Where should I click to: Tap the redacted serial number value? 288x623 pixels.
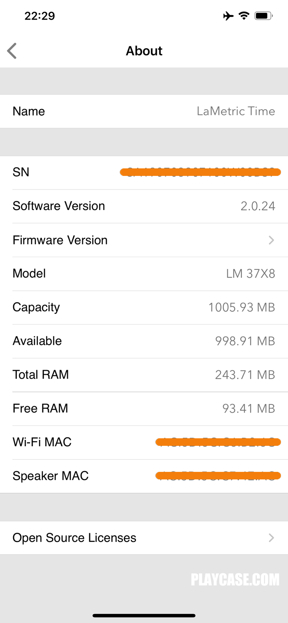(x=200, y=172)
